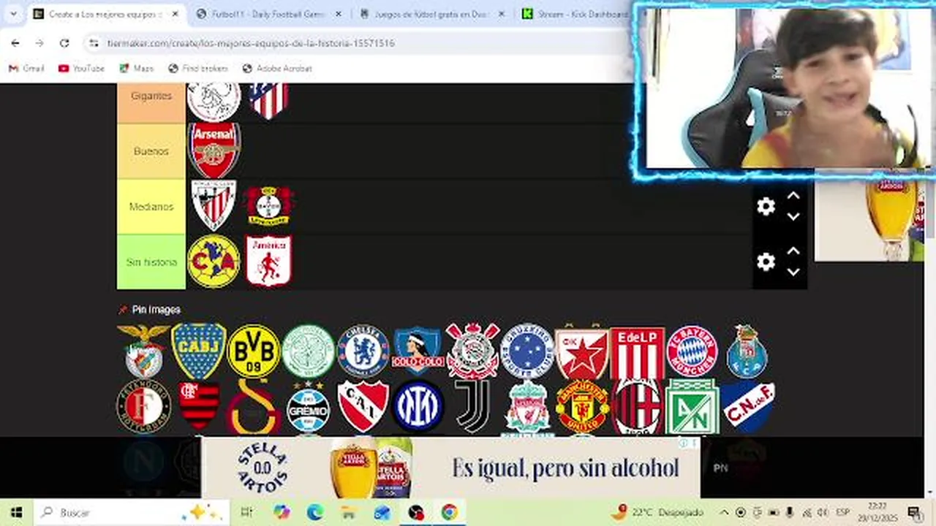This screenshot has height=526, width=936.
Task: Select the FC Porto crest
Action: [747, 351]
